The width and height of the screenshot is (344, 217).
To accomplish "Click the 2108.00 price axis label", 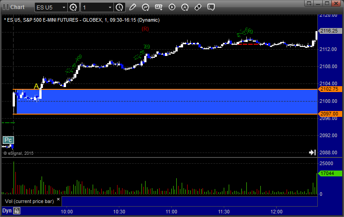I will (x=328, y=66).
